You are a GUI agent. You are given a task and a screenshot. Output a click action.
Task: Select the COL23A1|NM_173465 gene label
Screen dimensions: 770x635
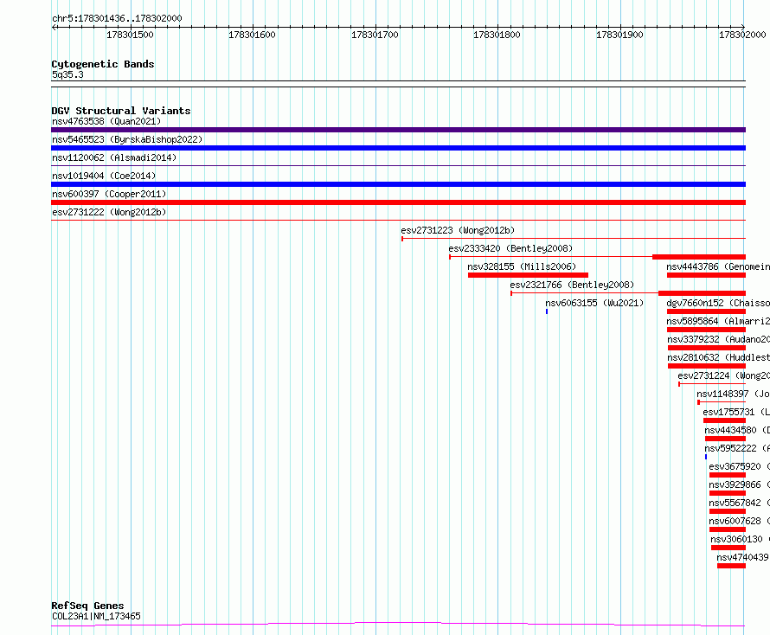tap(96, 616)
